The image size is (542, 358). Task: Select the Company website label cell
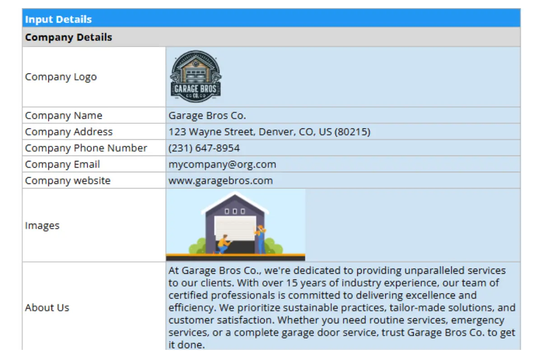tap(68, 180)
